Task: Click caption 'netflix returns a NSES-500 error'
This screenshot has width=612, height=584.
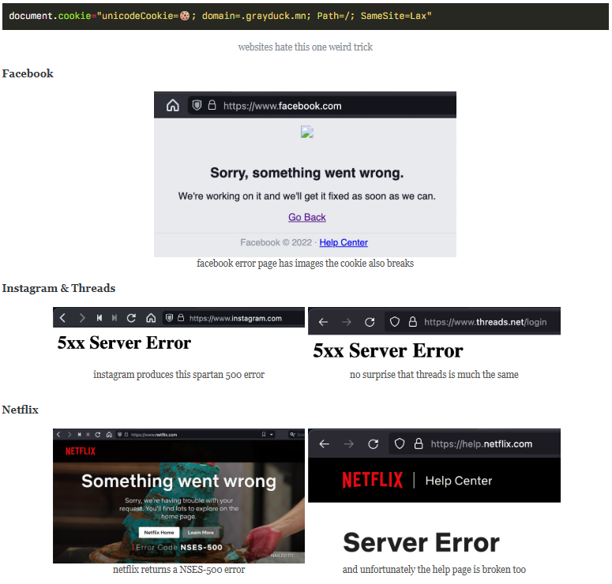Action: (178, 570)
